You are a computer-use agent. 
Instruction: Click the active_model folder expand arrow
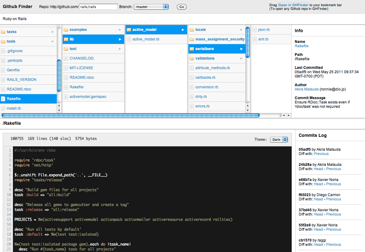click(183, 30)
